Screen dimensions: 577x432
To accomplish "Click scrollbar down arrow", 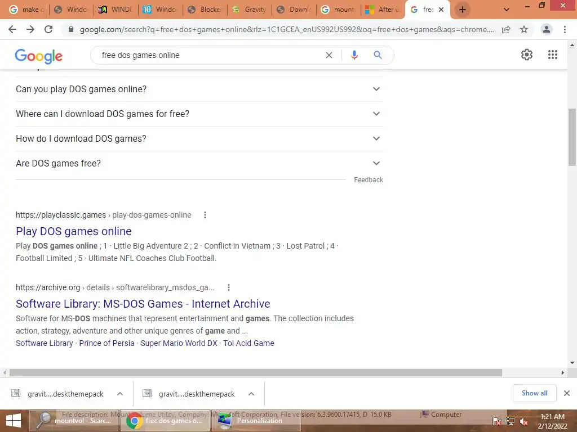I will click(572, 363).
